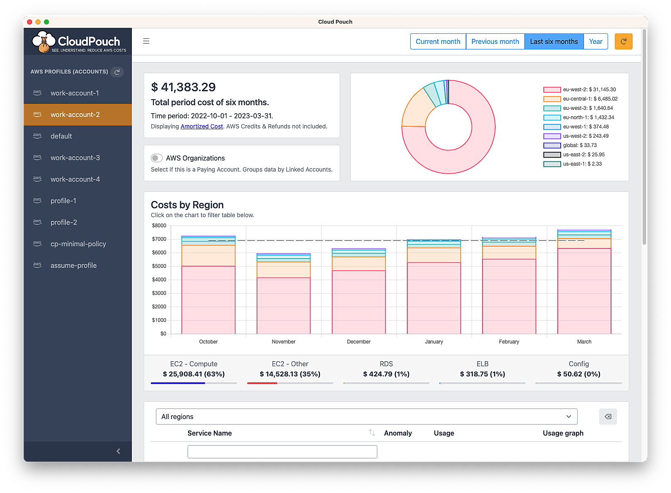Click aws icon next to work-account-4
This screenshot has height=493, width=671.
tap(37, 179)
